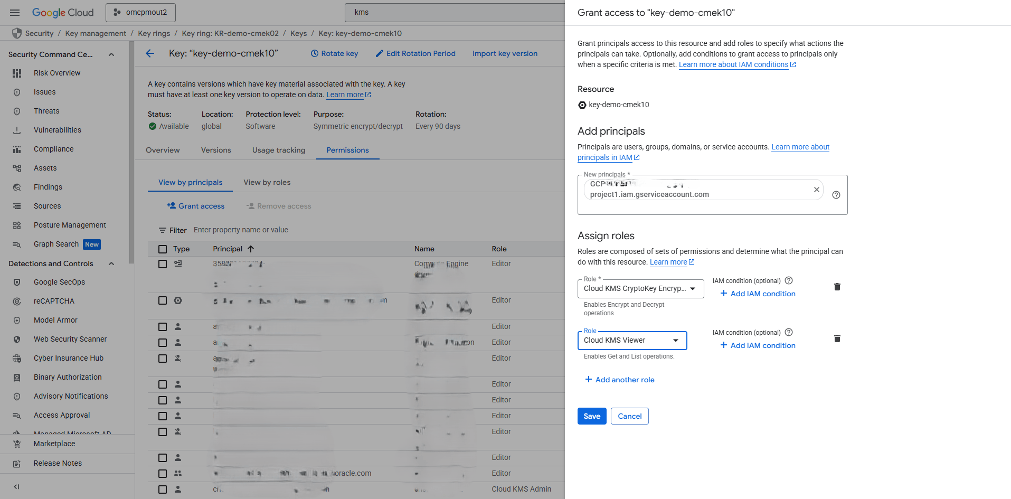Select the Risk Overview sidebar icon
Viewport: 1011px width, 499px height.
click(17, 73)
